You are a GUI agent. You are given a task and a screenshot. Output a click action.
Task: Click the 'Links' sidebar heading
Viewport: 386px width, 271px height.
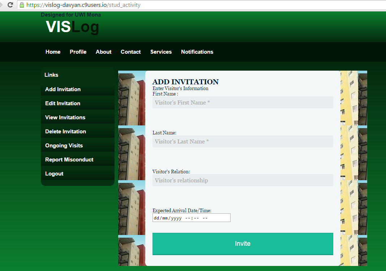pos(51,75)
